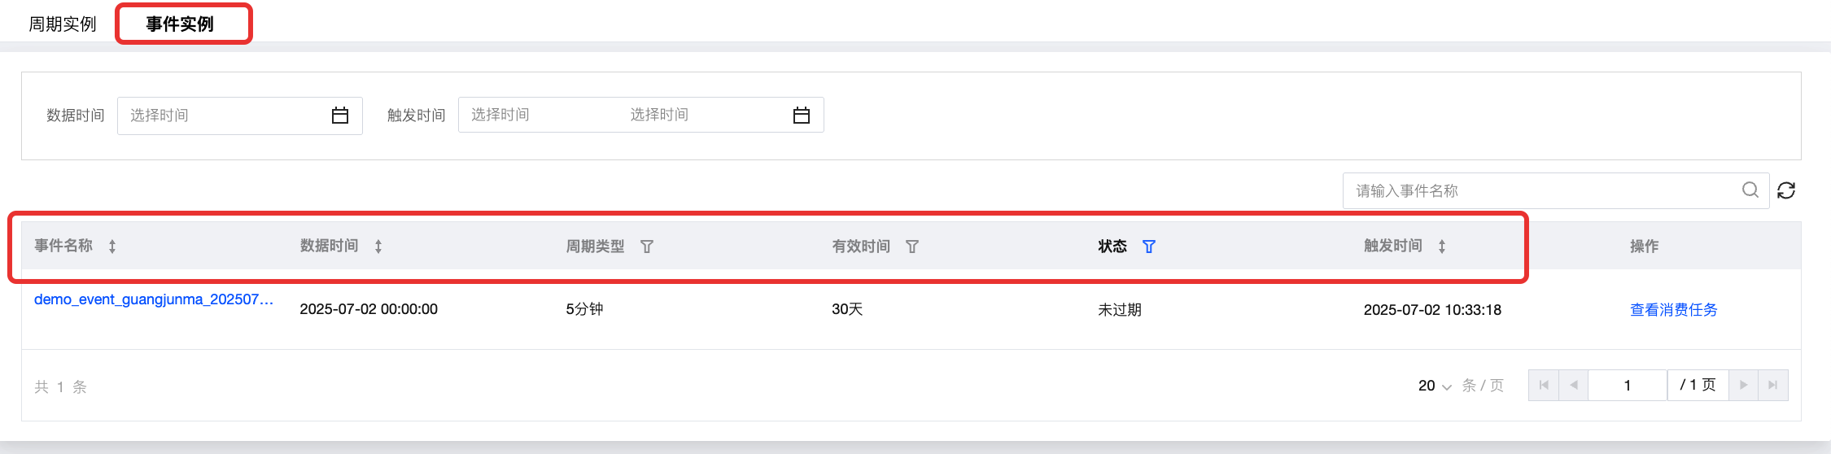Switch to the 周期实例 tab
The width and height of the screenshot is (1831, 454).
[63, 24]
